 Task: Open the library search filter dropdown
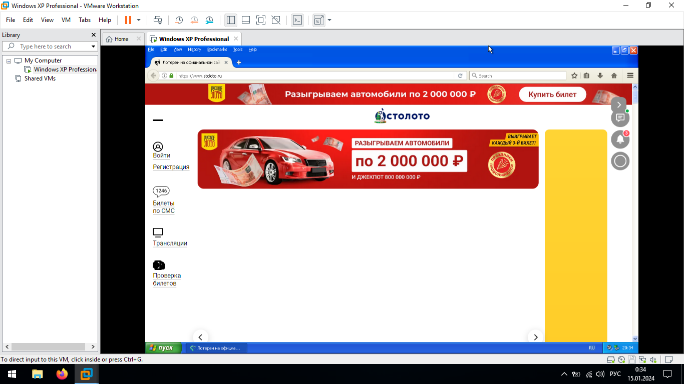(93, 46)
